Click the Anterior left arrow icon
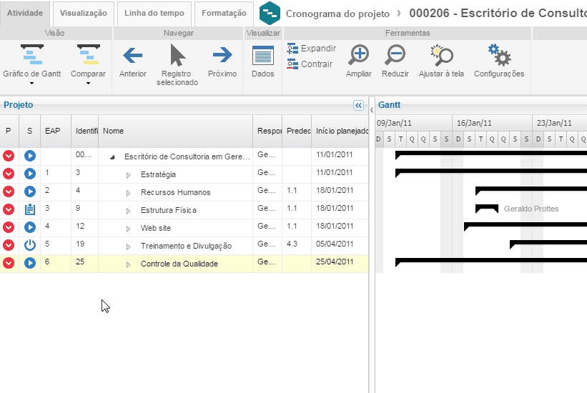The height and width of the screenshot is (393, 587). [x=133, y=56]
